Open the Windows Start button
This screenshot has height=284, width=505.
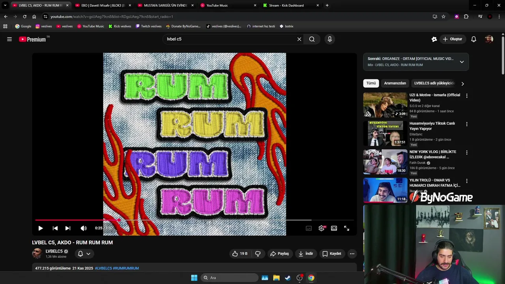point(194,278)
